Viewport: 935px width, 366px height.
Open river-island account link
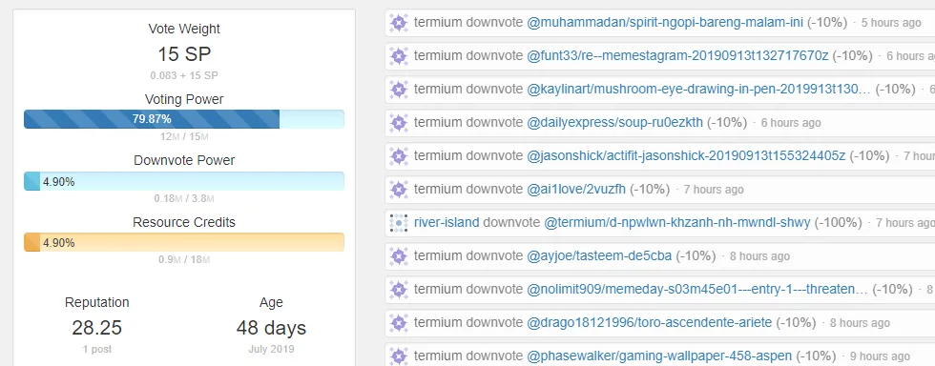[447, 223]
